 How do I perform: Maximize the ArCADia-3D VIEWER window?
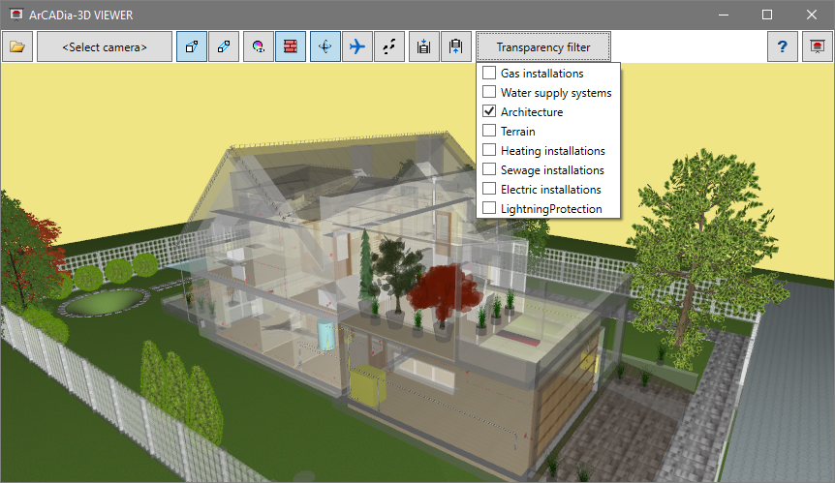pyautogui.click(x=767, y=15)
